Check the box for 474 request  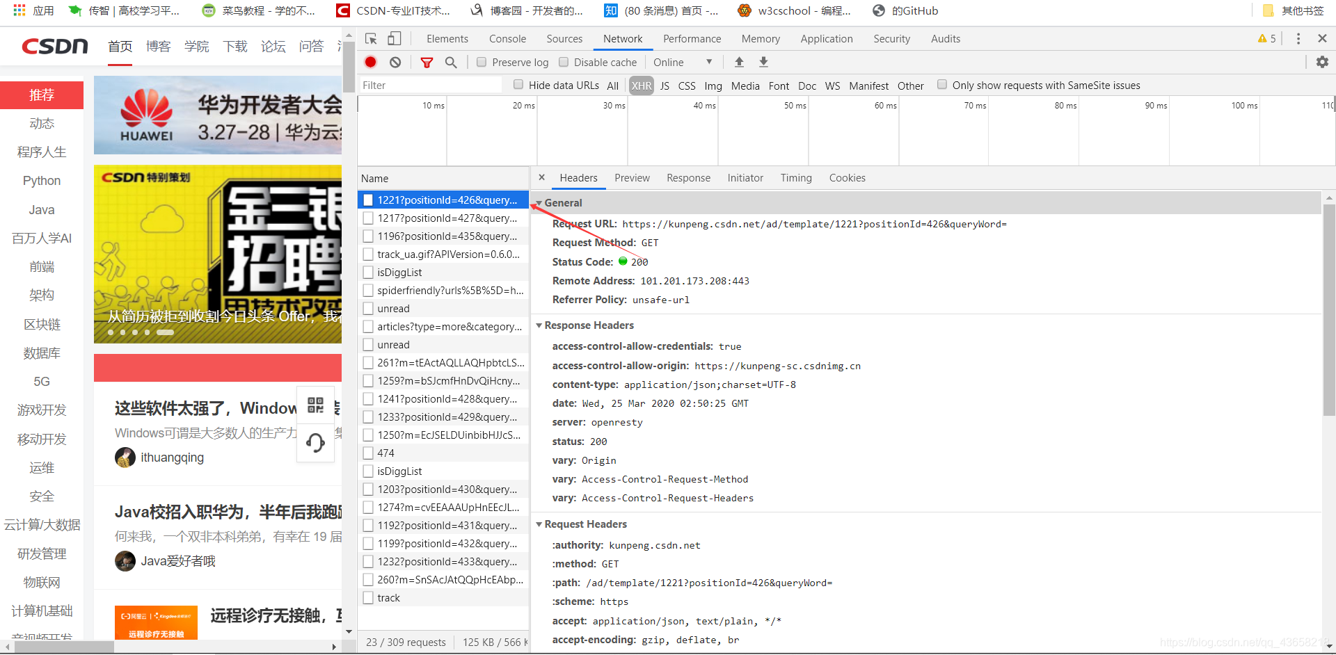pos(368,453)
